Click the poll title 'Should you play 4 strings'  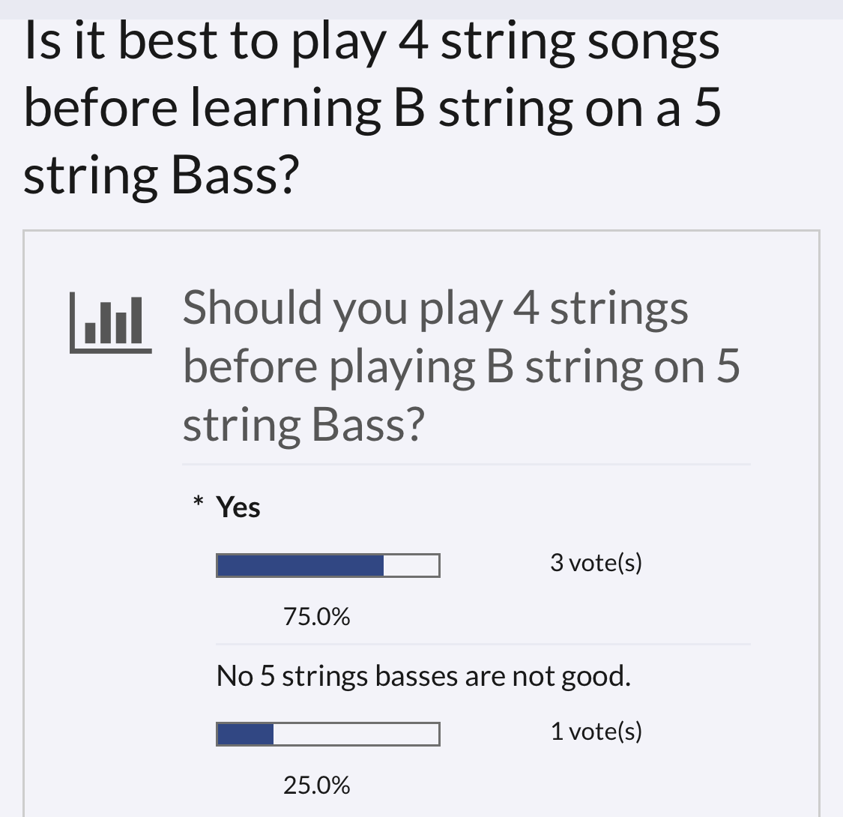(435, 309)
